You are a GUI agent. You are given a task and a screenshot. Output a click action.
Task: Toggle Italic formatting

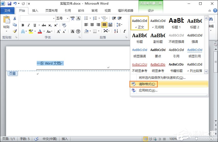29,25
